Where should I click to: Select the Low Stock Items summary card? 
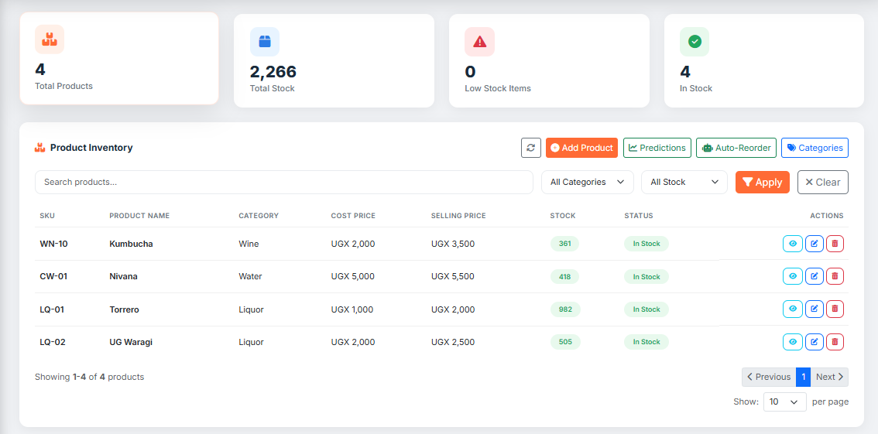[x=549, y=60]
